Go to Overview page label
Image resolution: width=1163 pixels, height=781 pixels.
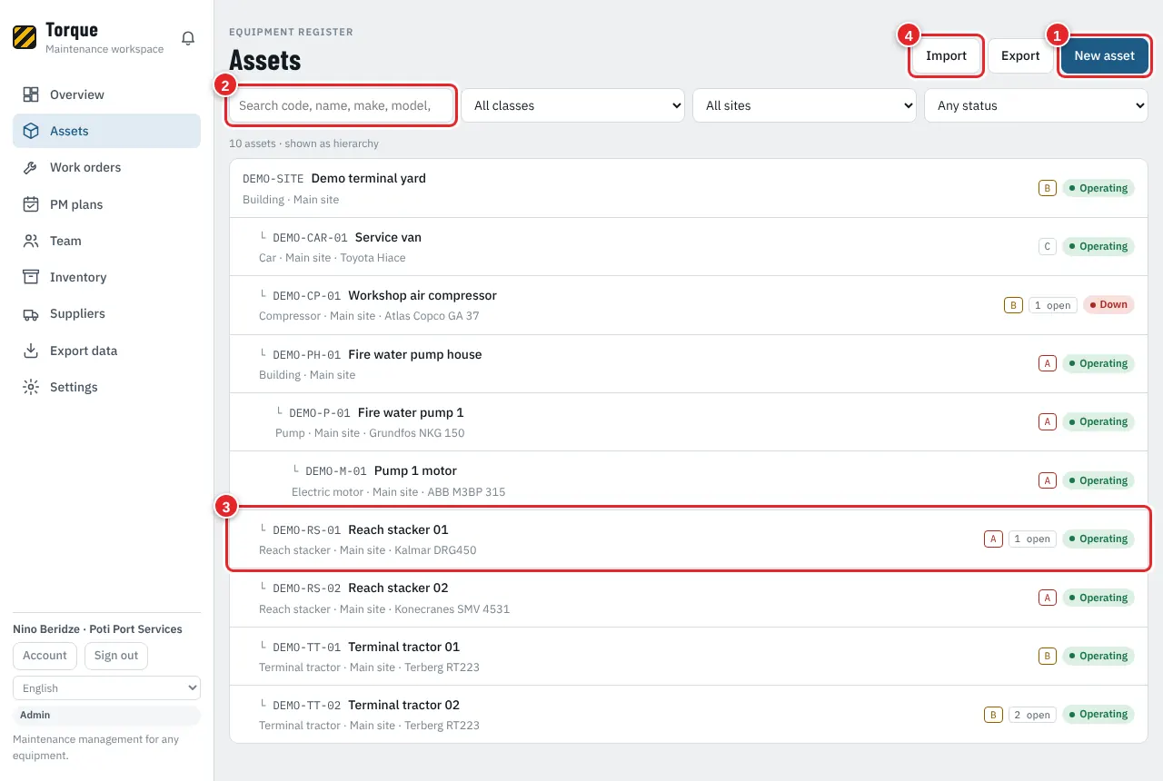[x=77, y=94]
